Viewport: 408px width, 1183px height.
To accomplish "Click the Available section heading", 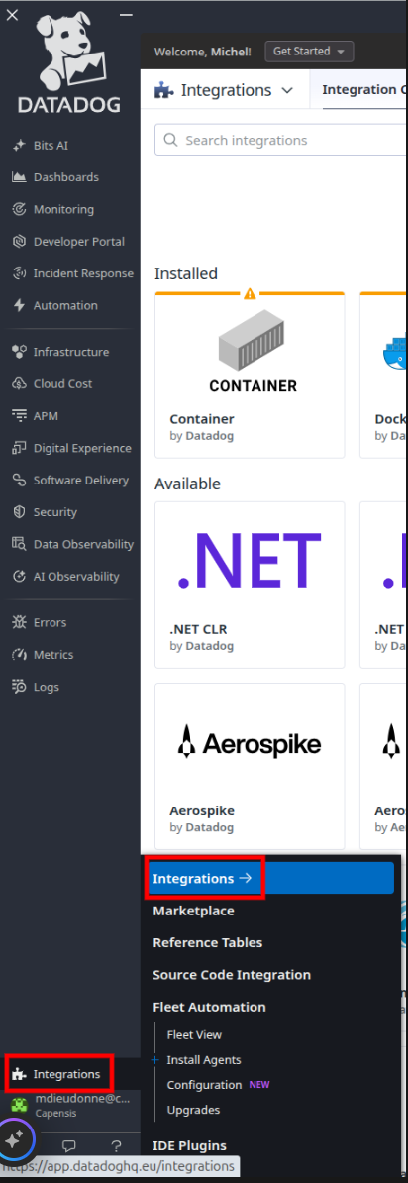I will (188, 484).
